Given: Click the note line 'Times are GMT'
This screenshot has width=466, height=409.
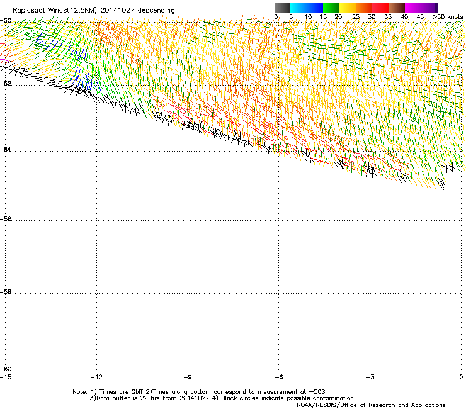Looking at the screenshot, I should coord(122,392).
